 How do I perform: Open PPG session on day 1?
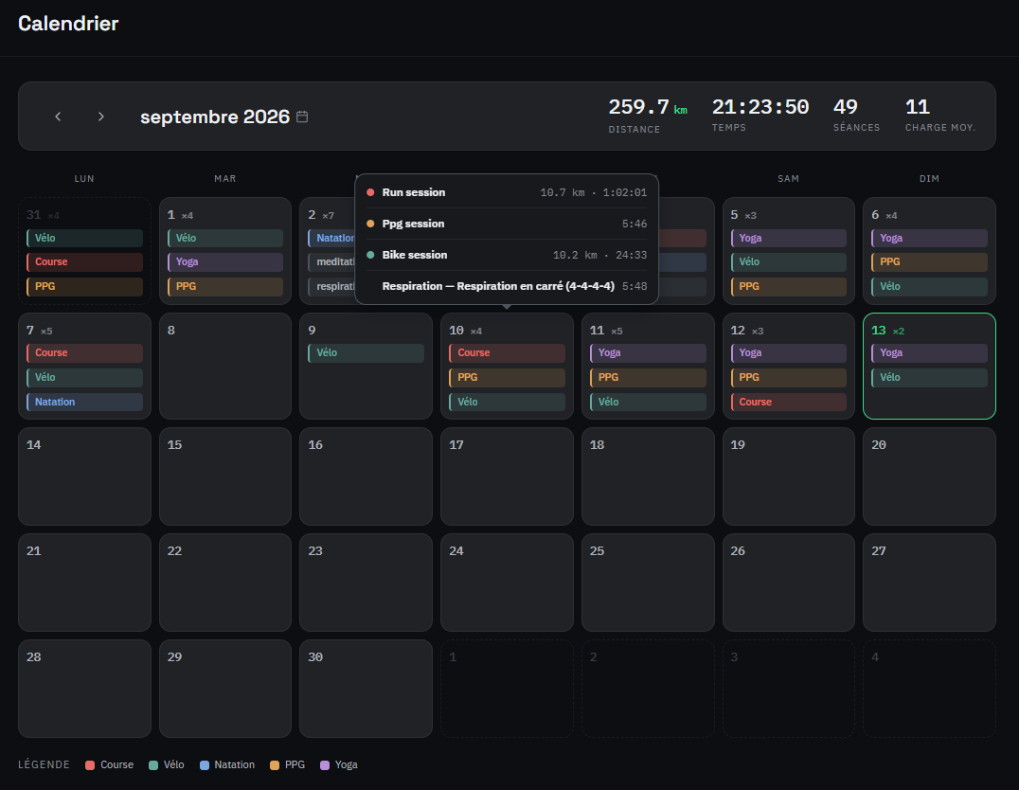point(224,286)
